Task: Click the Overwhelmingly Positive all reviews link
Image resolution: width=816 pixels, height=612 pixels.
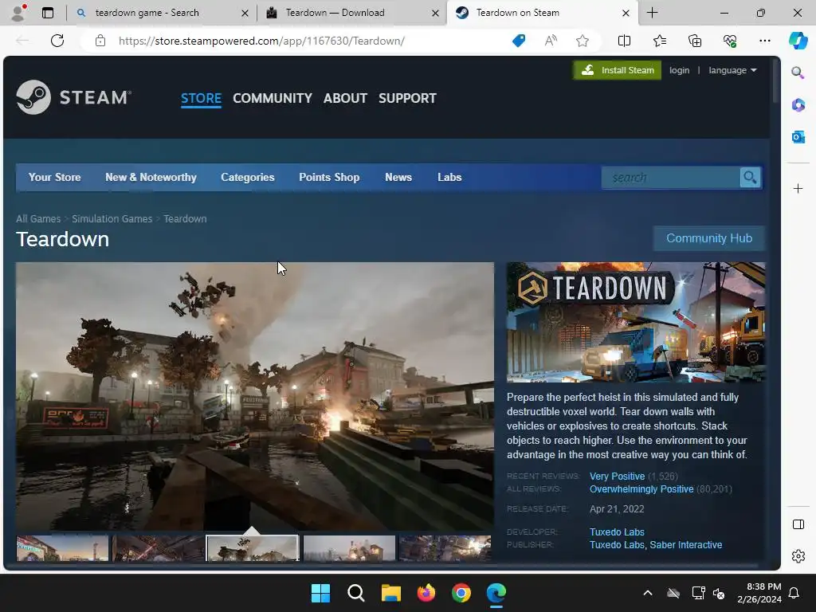Action: pos(641,489)
